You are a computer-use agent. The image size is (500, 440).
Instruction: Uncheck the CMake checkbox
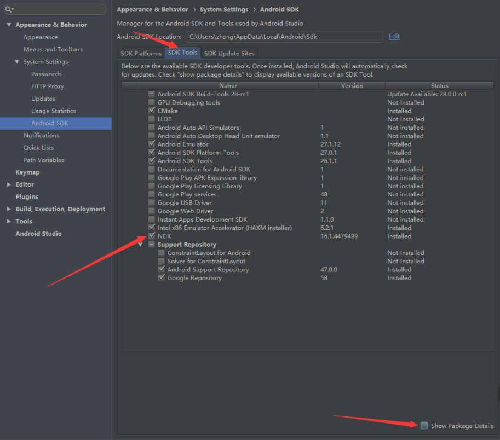(152, 111)
